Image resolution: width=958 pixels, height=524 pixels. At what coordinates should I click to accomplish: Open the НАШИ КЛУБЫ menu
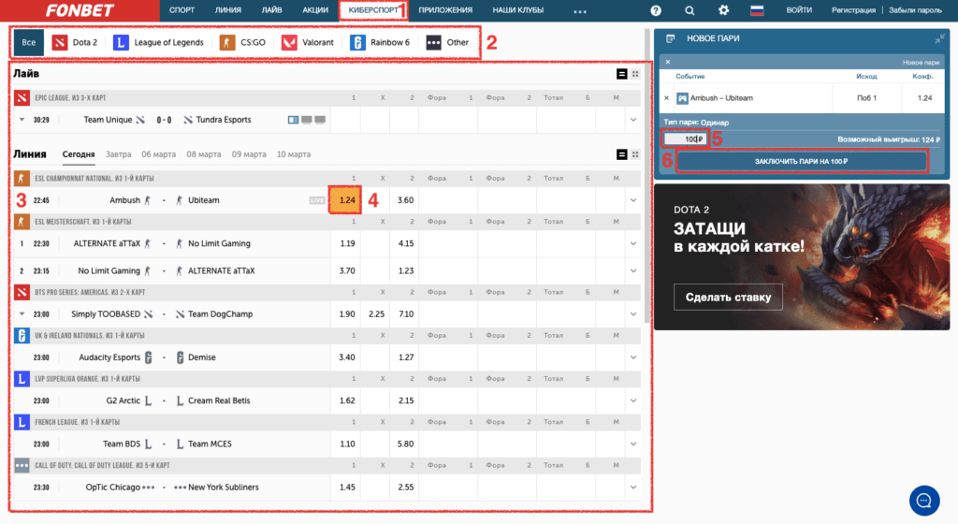518,10
